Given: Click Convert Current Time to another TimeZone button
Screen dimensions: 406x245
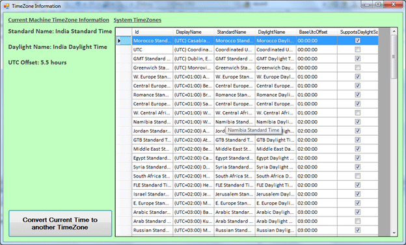Looking at the screenshot, I should 61,224.
